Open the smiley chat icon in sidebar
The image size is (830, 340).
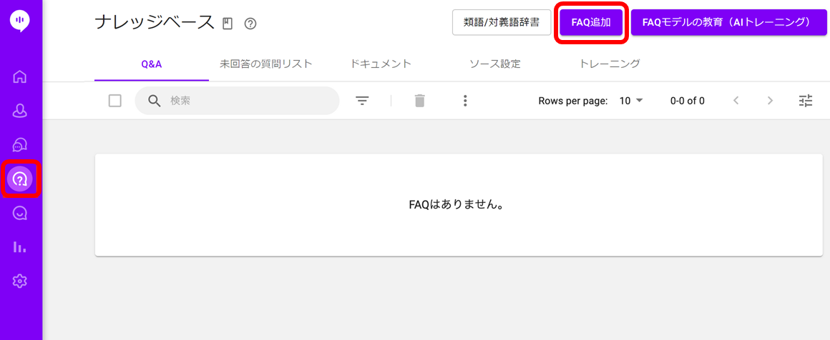[20, 213]
